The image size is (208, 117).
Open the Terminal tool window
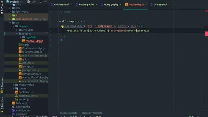(x=58, y=116)
